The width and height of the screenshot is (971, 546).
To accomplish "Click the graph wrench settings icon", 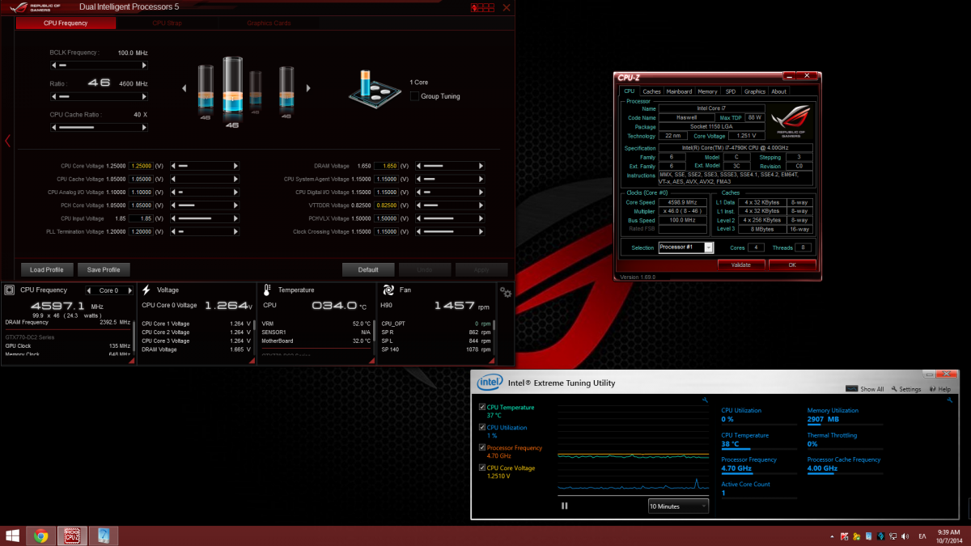I will (705, 400).
